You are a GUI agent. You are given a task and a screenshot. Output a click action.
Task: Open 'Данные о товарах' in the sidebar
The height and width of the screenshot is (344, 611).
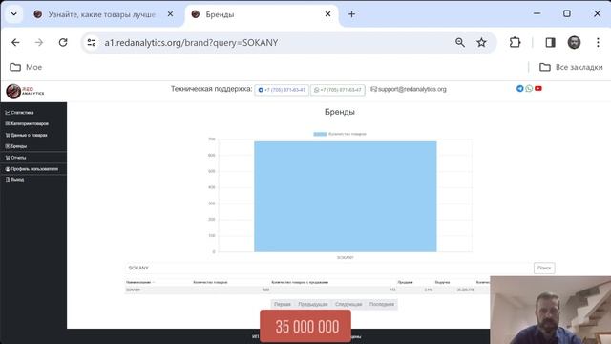click(x=26, y=135)
